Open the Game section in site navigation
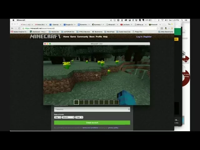This screenshot has height=150, width=200. [73, 37]
